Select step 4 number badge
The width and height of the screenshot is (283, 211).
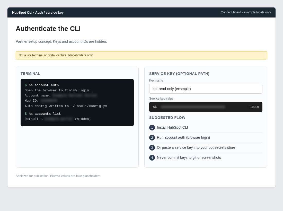(152, 158)
